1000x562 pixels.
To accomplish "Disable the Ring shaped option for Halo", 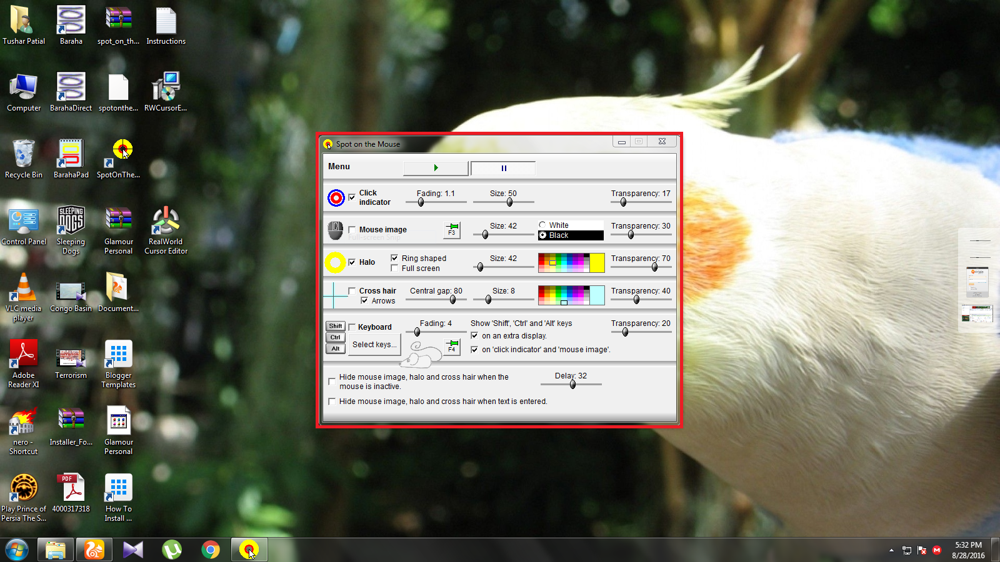I will pyautogui.click(x=395, y=257).
